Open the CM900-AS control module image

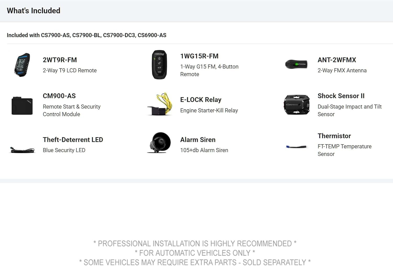[x=22, y=105]
